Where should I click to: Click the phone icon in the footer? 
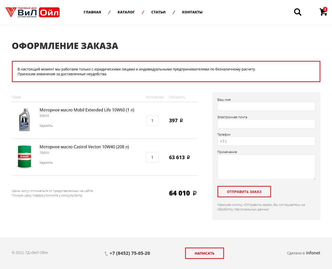tap(105, 253)
